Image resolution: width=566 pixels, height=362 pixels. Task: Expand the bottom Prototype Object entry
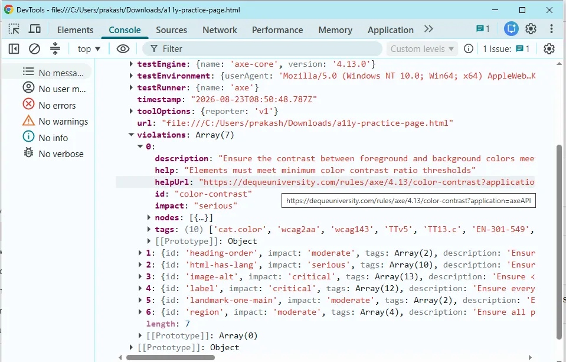coord(132,348)
